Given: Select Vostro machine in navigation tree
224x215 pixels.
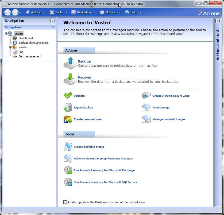Looking at the screenshot, I should click(x=18, y=34).
